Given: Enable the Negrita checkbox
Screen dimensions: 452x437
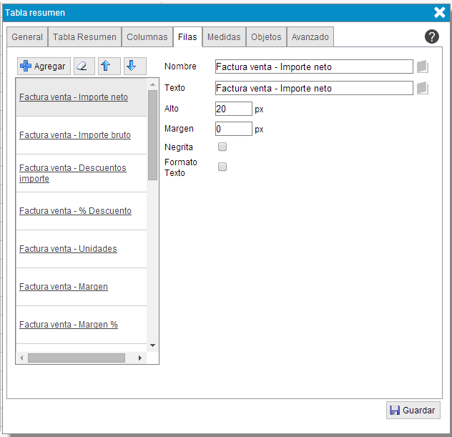Looking at the screenshot, I should (222, 147).
